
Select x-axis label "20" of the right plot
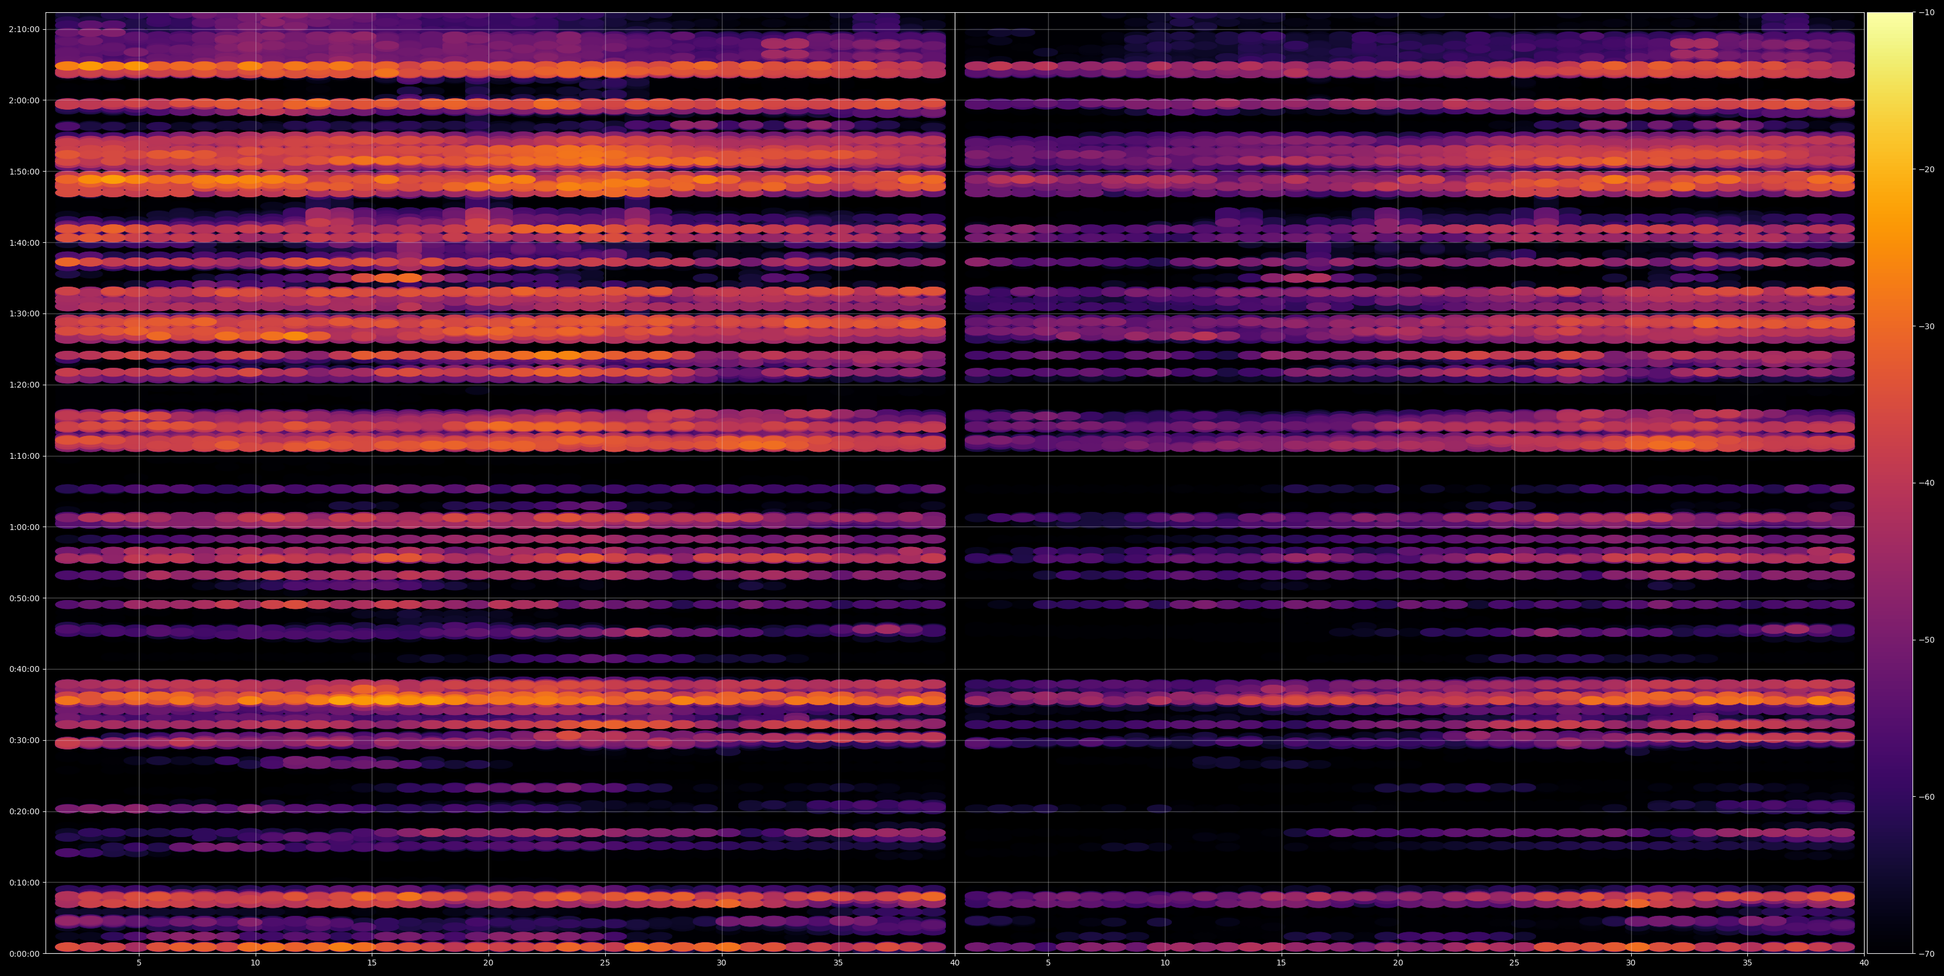click(1398, 963)
